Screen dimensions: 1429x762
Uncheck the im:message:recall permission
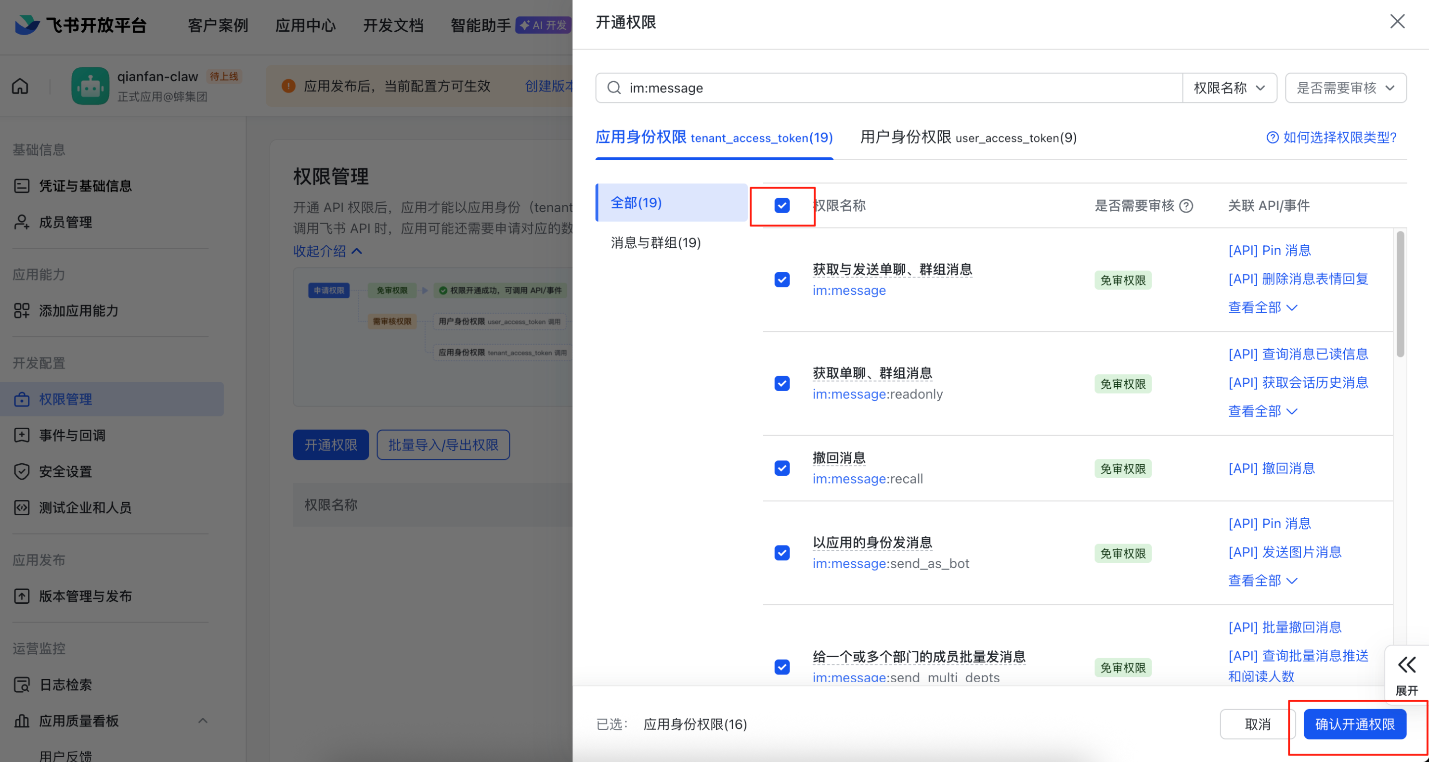click(781, 468)
